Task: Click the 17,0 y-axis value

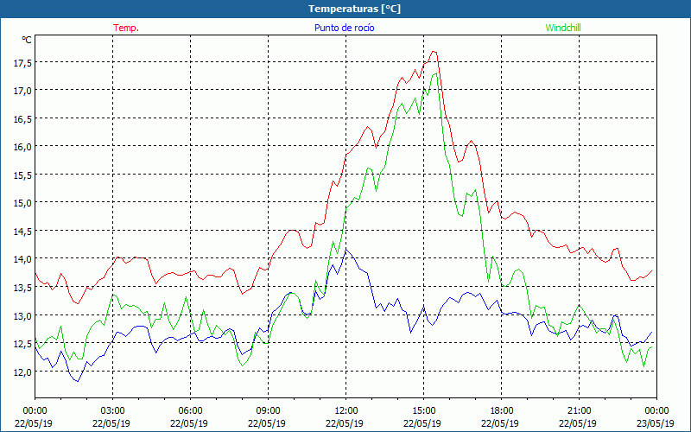Action: coord(22,92)
